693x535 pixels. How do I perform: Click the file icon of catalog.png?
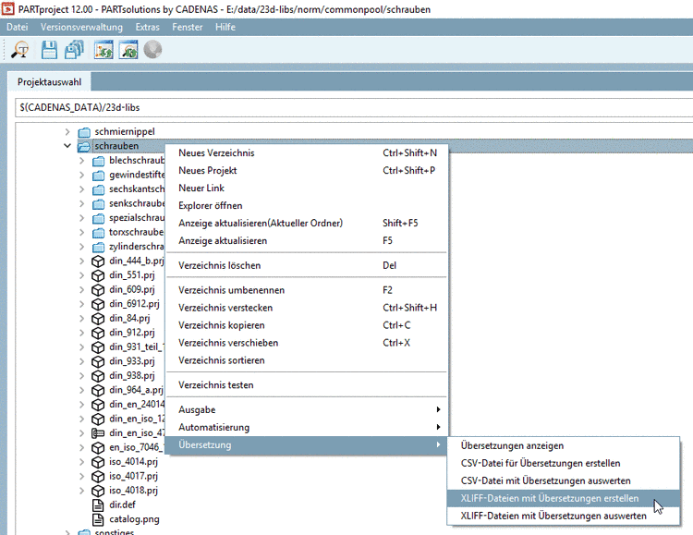pos(99,520)
